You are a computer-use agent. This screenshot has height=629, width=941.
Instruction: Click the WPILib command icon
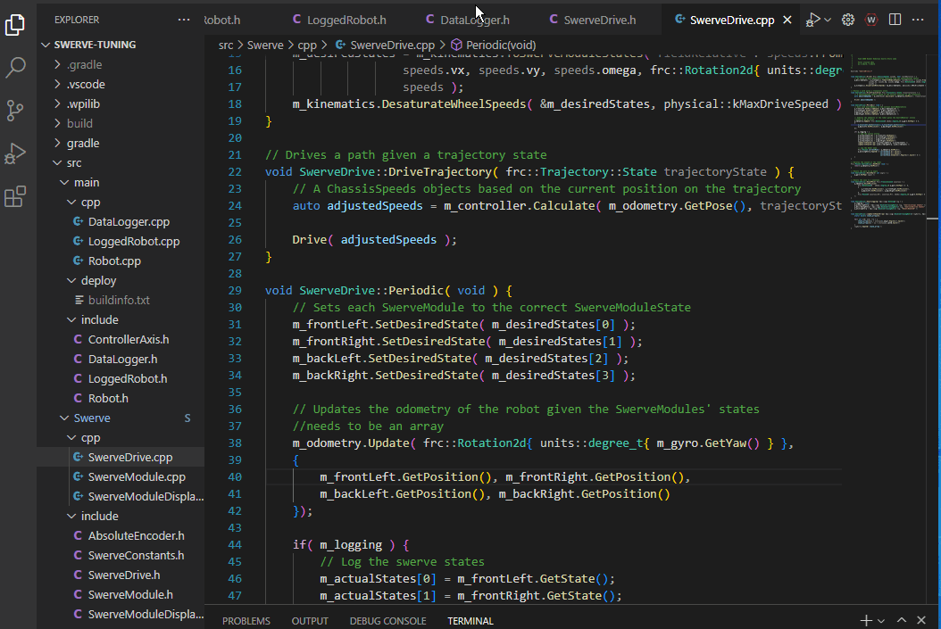point(870,20)
